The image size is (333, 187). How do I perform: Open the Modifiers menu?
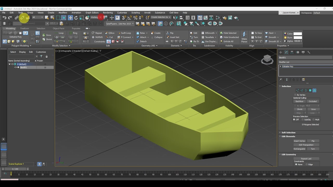(63, 12)
